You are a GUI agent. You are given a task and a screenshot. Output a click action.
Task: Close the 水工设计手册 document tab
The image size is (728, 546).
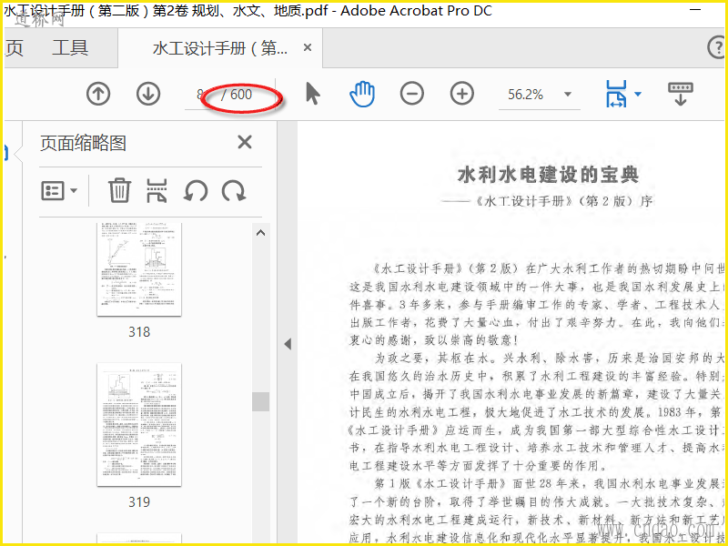(307, 47)
